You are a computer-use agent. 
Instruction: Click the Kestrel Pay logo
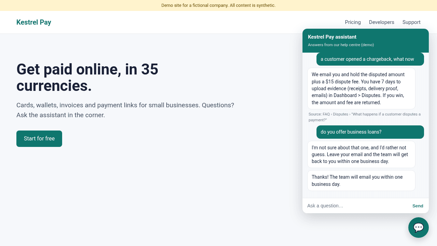[x=34, y=22]
